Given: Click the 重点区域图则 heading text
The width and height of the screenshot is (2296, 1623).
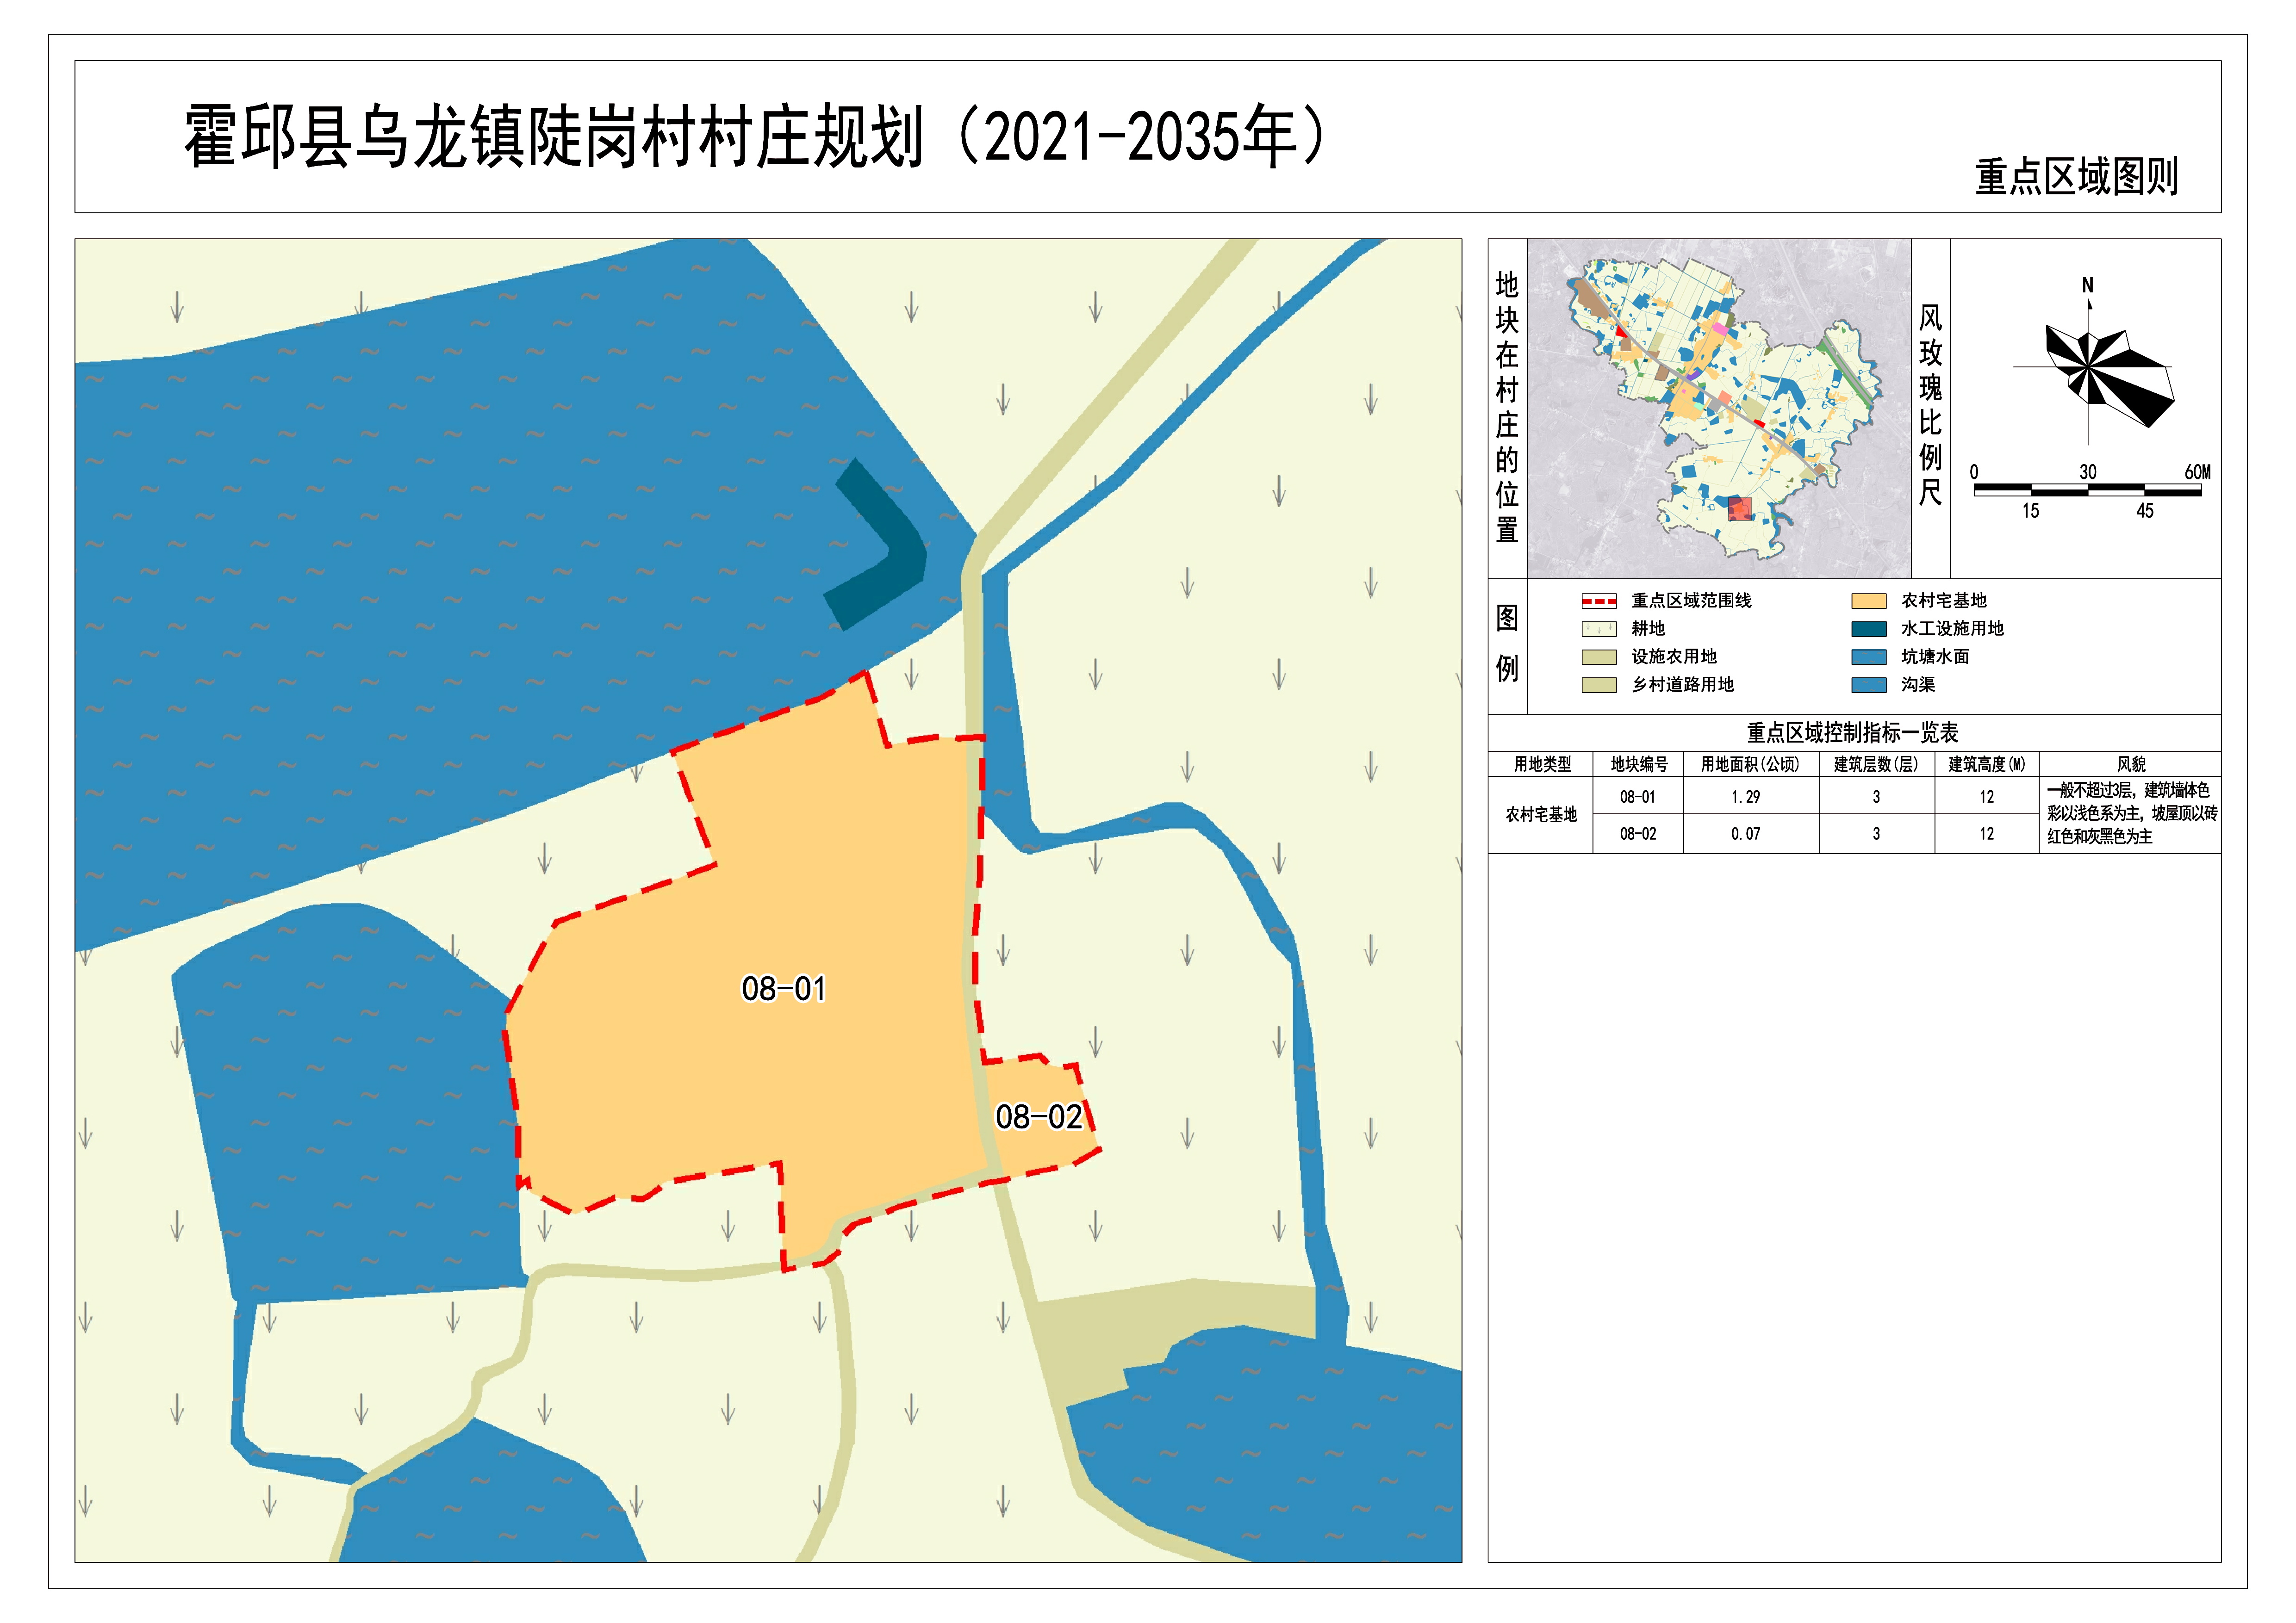Looking at the screenshot, I should tap(2076, 177).
